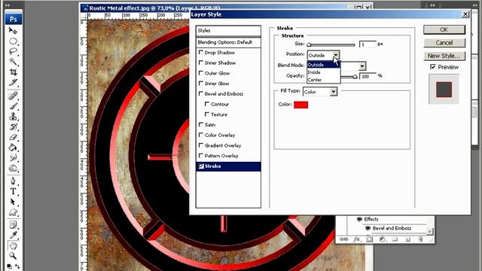
Task: Open the Fill Type dropdown
Action: (320, 92)
